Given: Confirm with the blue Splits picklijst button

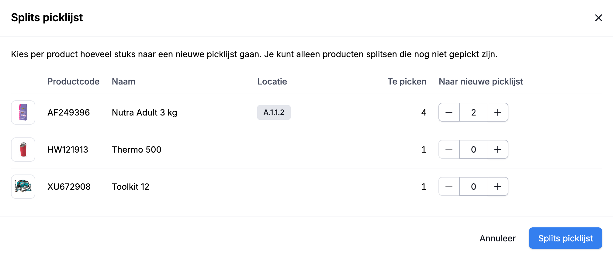Looking at the screenshot, I should (565, 238).
